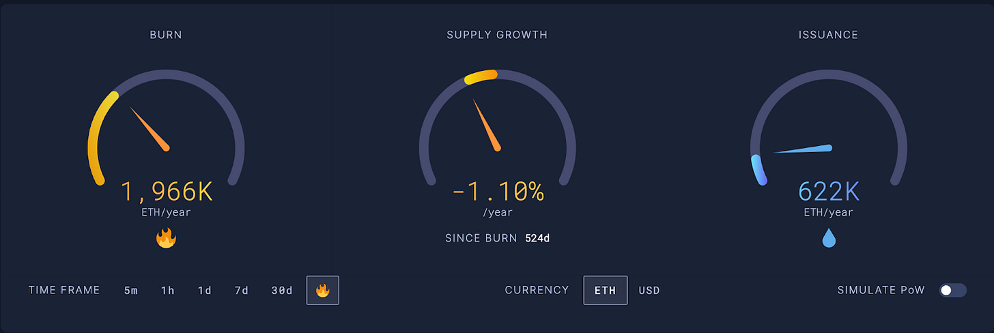Click the blue segment on Issuance arc

point(758,170)
